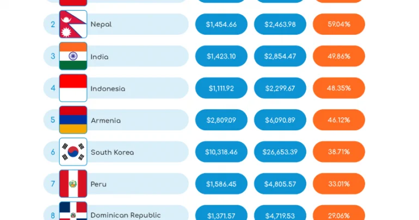Click the Nepal flag icon
419x220 pixels.
coord(73,24)
